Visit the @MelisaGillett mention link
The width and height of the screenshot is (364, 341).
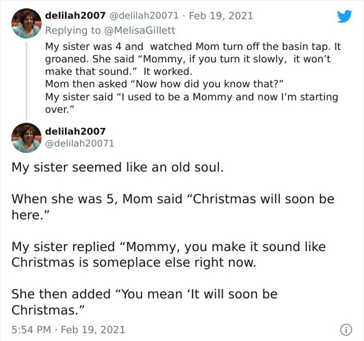[x=140, y=30]
